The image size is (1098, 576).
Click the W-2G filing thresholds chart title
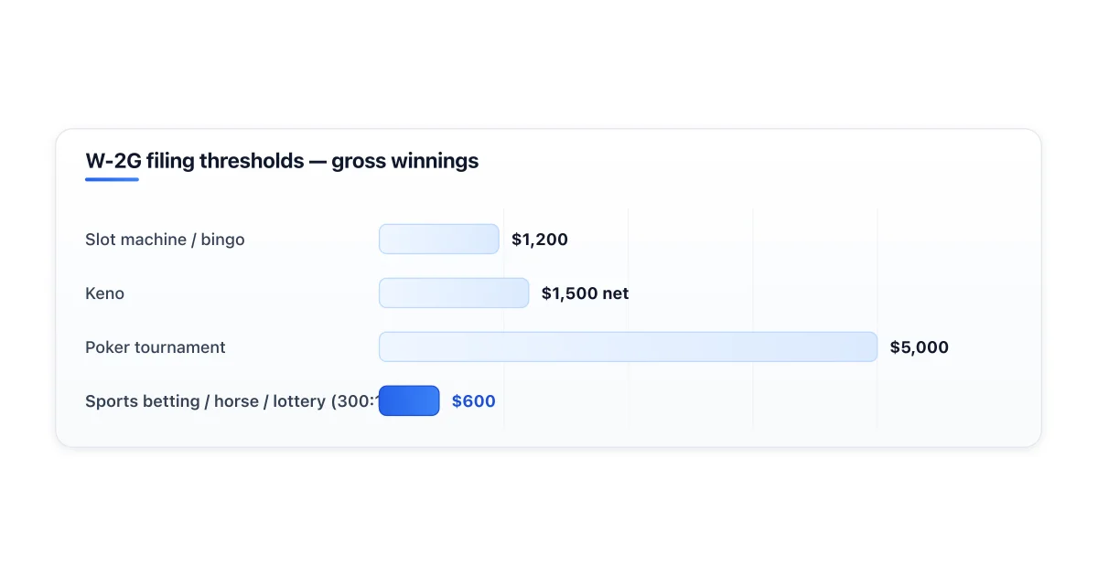pyautogui.click(x=282, y=161)
